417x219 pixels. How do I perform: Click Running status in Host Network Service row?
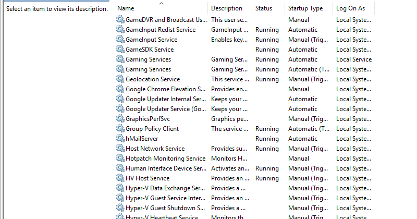pyautogui.click(x=267, y=149)
